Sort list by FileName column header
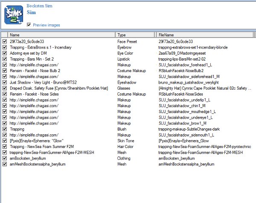Image resolution: width=256 pixels, height=203 pixels. [x=205, y=35]
